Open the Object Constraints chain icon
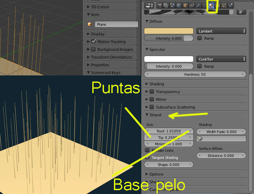Screen dimensions: 254x194 point(192,6)
